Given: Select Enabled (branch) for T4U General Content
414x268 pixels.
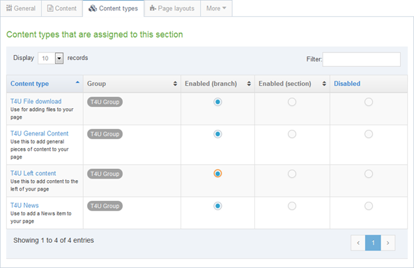Looking at the screenshot, I should 217,134.
